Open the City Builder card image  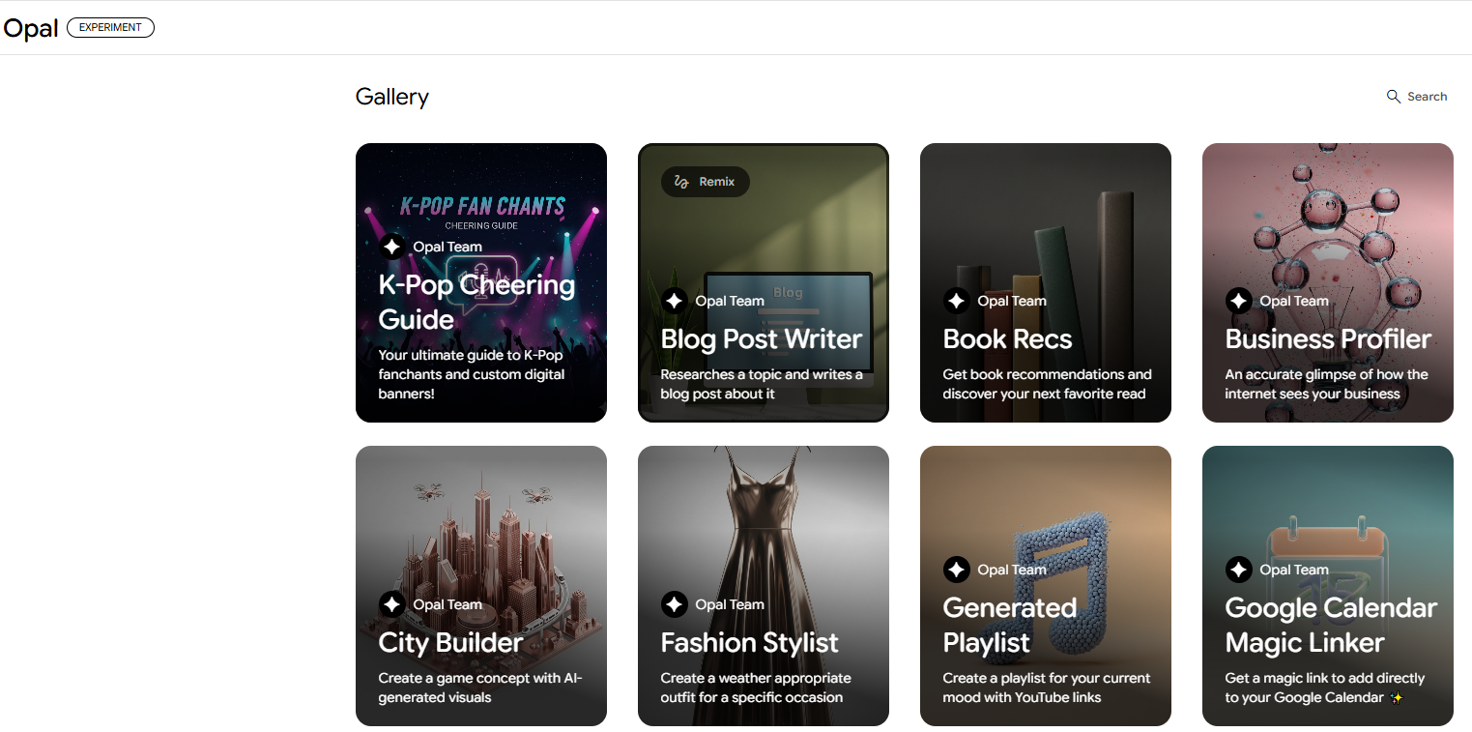(480, 522)
